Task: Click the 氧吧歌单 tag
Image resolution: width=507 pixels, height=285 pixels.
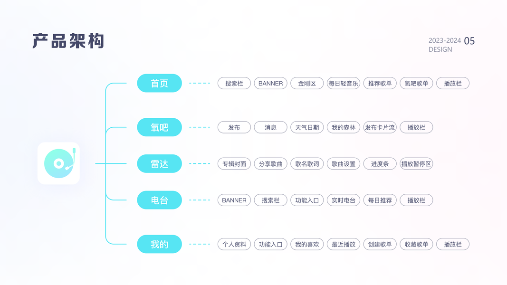Action: [416, 83]
